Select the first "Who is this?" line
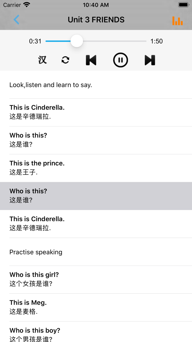The width and height of the screenshot is (192, 342). click(x=96, y=140)
